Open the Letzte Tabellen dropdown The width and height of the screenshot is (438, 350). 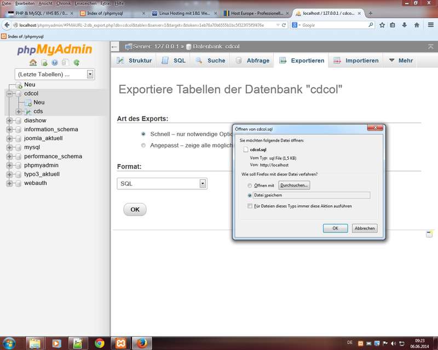pyautogui.click(x=55, y=74)
